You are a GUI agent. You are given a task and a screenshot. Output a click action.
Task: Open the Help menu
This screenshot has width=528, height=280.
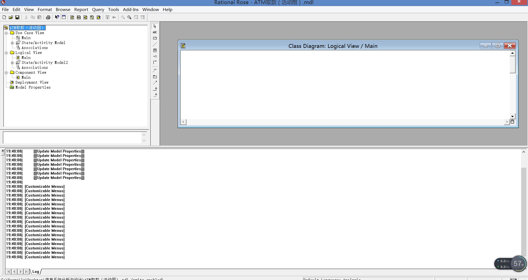point(167,9)
